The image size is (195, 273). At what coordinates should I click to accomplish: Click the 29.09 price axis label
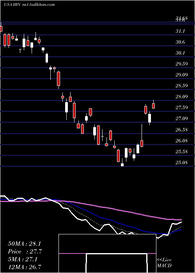coord(181,75)
